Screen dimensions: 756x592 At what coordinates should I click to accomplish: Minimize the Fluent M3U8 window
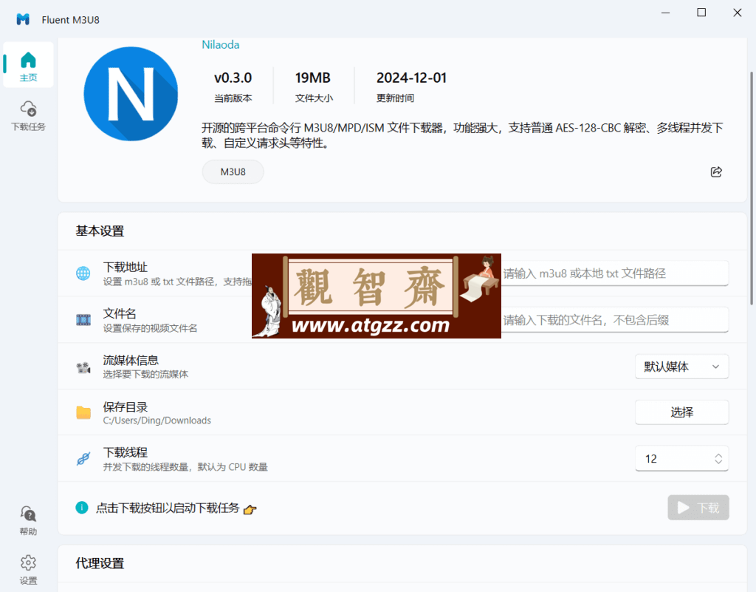click(x=665, y=13)
